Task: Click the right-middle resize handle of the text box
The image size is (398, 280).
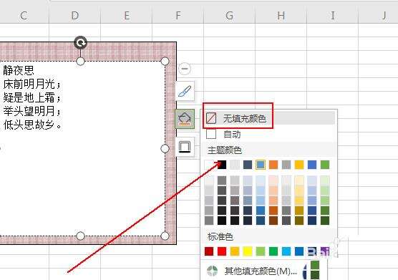Action: [x=165, y=148]
